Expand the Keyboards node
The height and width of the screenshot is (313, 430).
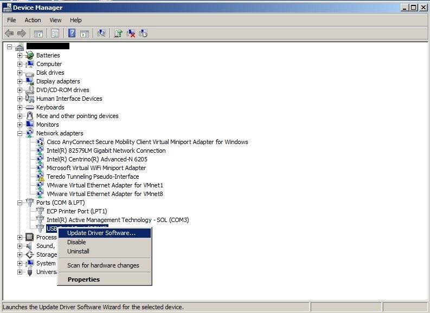click(20, 108)
